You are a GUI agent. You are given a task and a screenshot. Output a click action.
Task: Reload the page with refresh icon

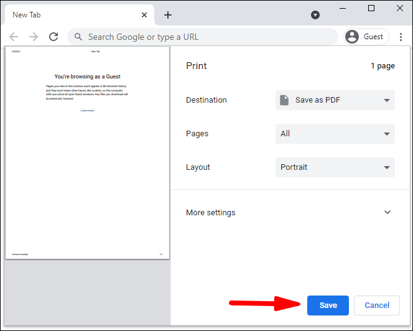53,37
